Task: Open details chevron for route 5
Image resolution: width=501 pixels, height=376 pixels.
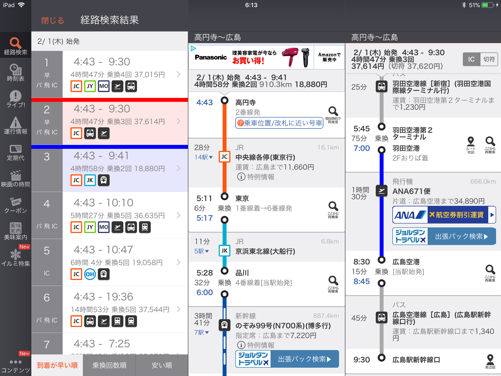Action: [x=178, y=262]
